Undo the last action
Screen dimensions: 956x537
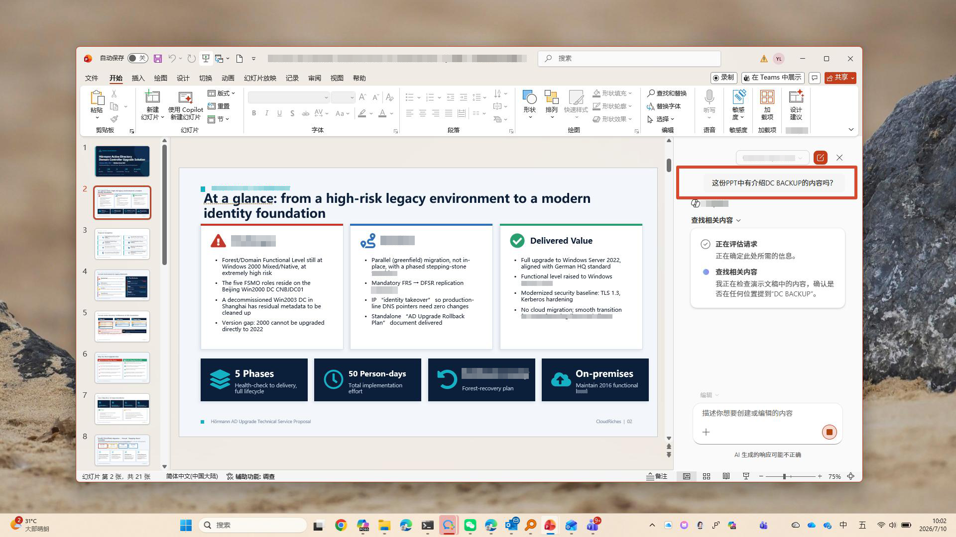[172, 59]
